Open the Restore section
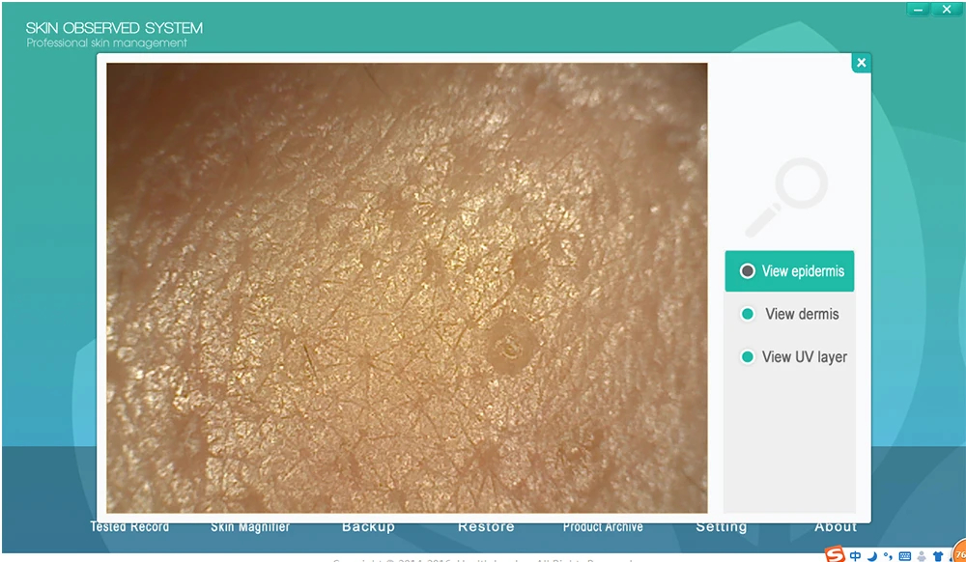This screenshot has height=562, width=966. [x=486, y=527]
